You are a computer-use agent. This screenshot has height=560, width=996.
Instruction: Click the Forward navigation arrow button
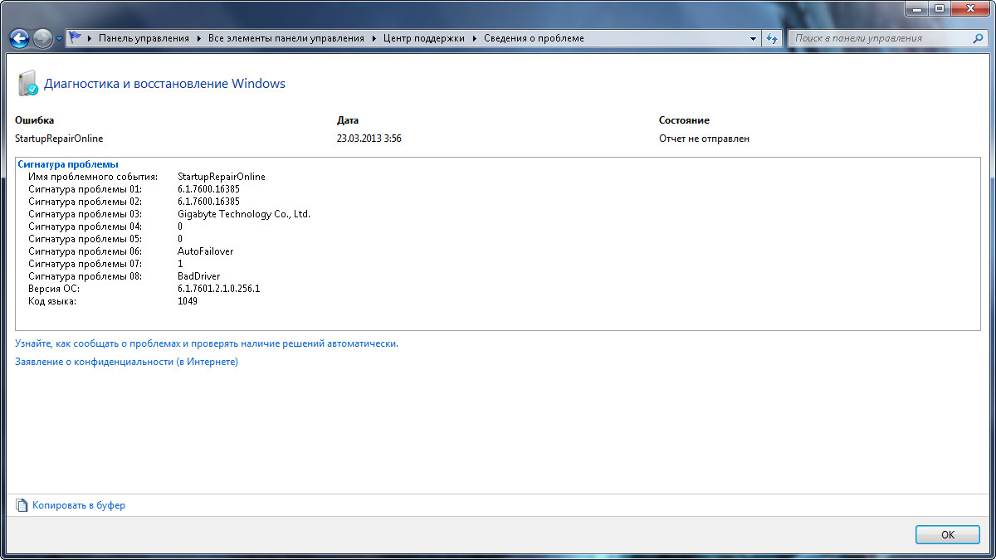[x=42, y=38]
